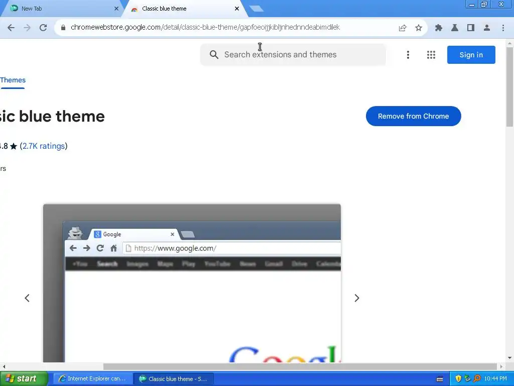Screen dimensions: 514x386
Task: Click the 10:44 PM system clock
Action: [495, 379]
